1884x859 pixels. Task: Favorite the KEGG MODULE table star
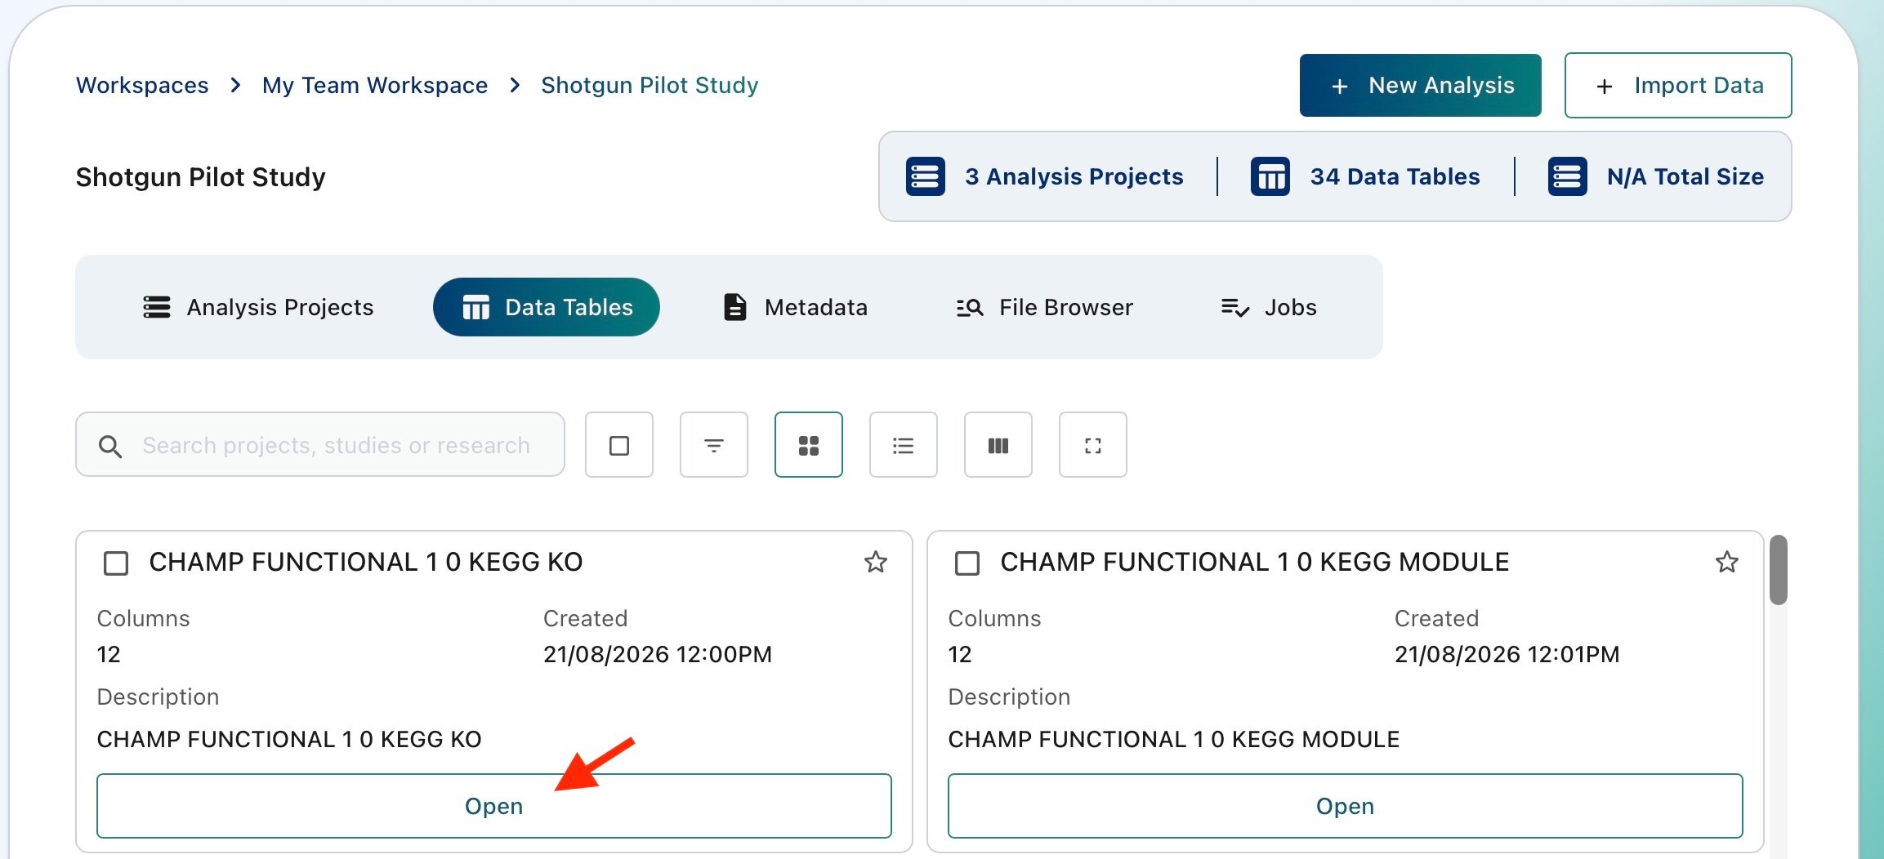1727,562
